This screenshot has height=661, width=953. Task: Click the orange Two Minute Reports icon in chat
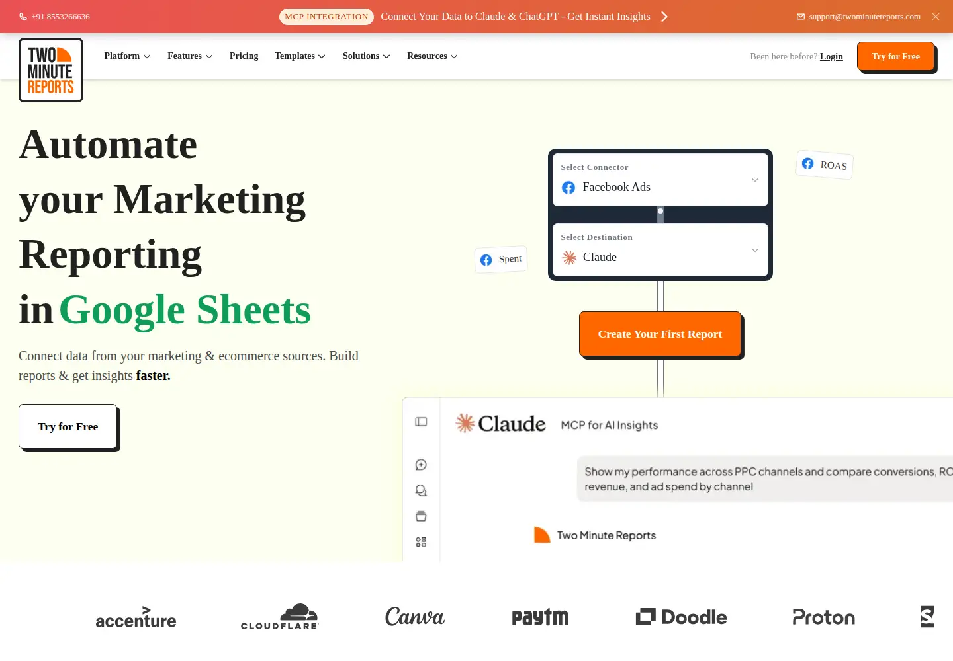[x=542, y=535]
